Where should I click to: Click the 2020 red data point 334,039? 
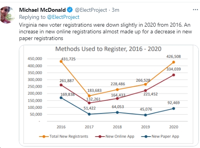(x=174, y=75)
